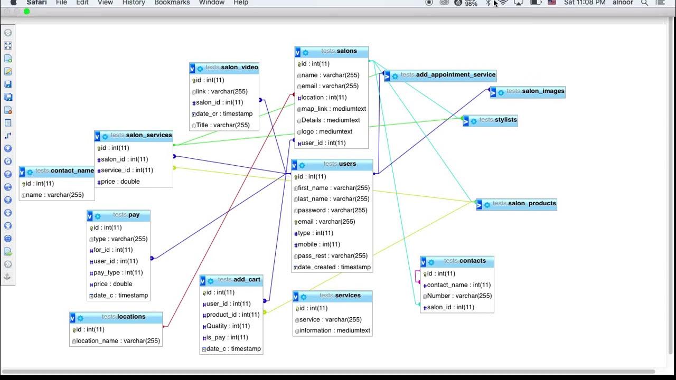Image resolution: width=676 pixels, height=380 pixels.
Task: Open gear options on tests.stylists table
Action: coord(474,121)
